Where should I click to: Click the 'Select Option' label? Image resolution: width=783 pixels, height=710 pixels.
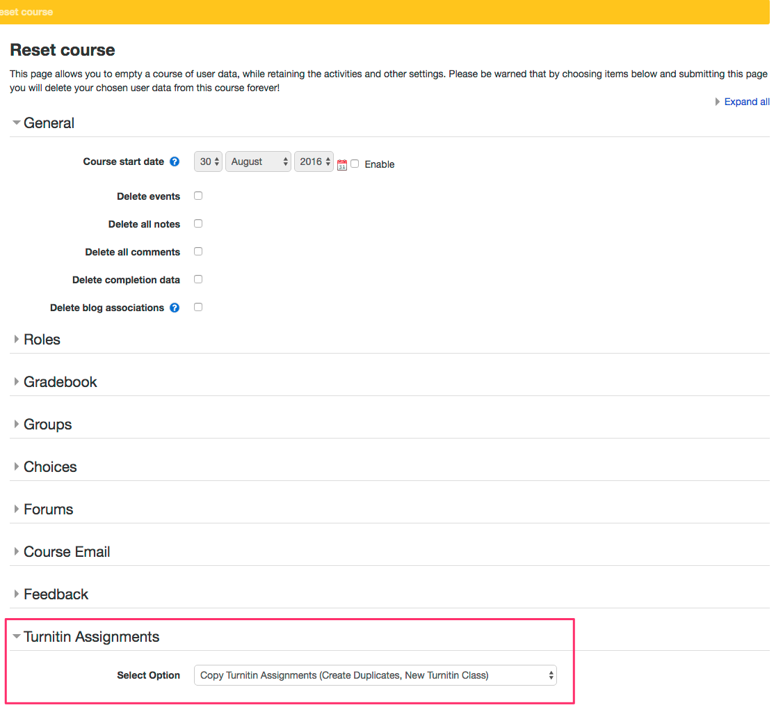click(x=148, y=675)
